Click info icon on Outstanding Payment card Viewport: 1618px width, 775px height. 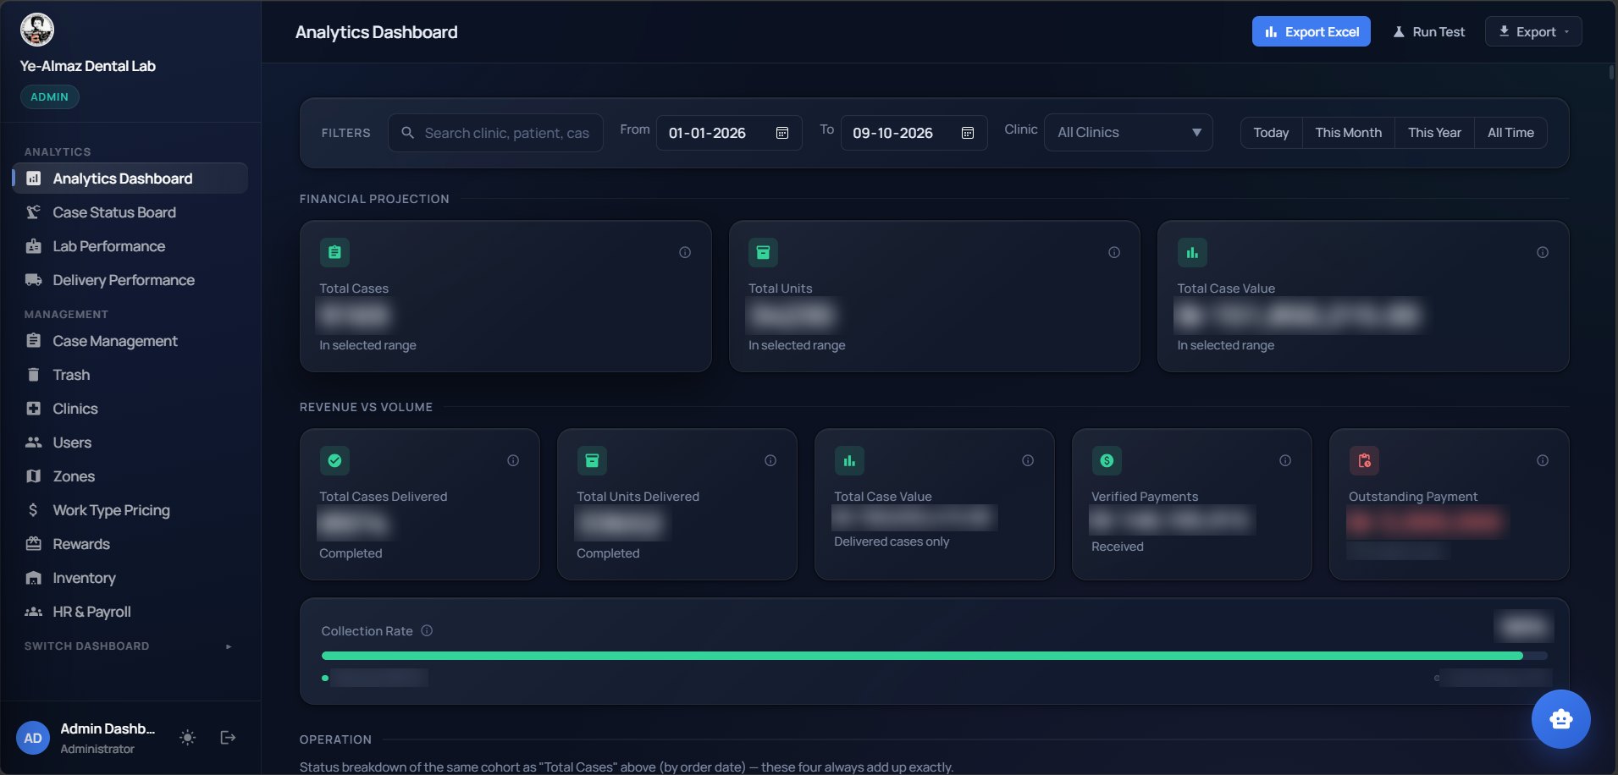1543,460
